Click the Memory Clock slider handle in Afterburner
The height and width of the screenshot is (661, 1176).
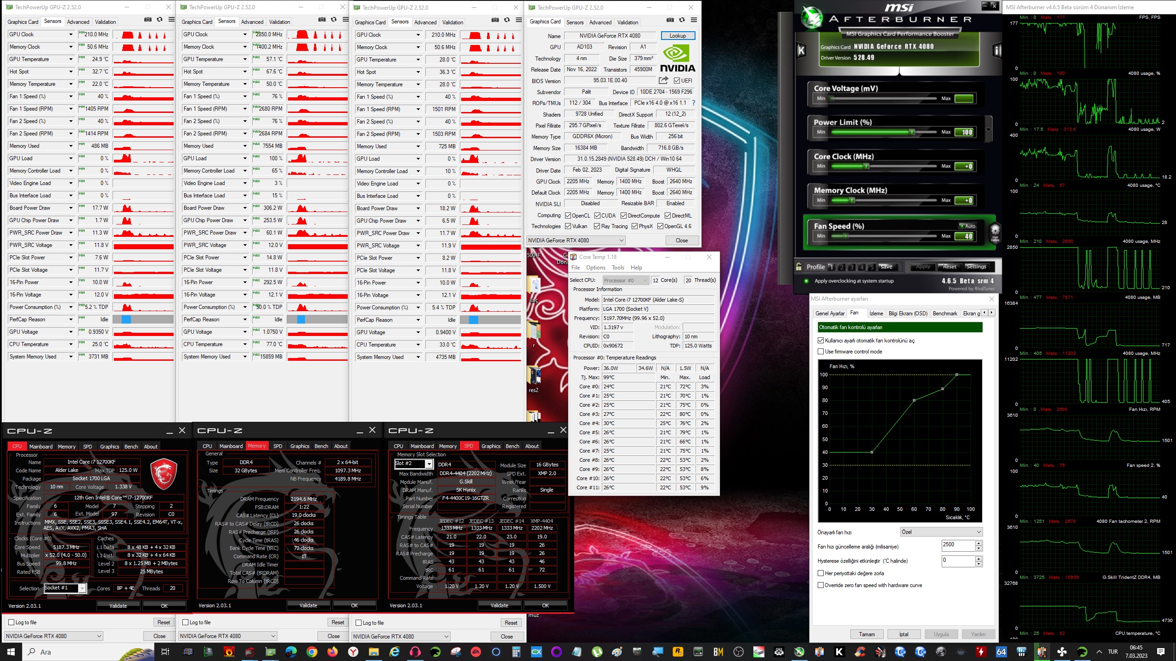(851, 200)
